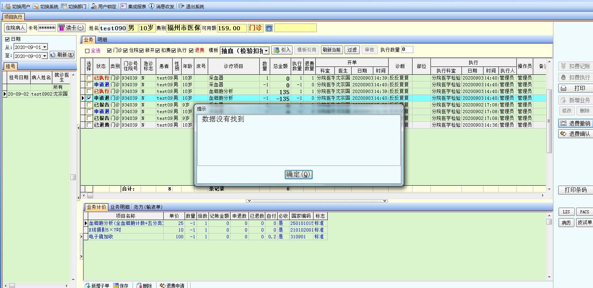Uncheck the 扣费 filter checkbox
The height and width of the screenshot is (288, 593).
tap(158, 50)
